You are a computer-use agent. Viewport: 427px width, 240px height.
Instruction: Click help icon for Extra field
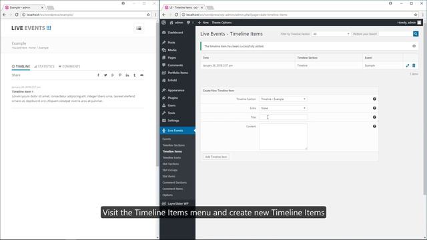374,108
